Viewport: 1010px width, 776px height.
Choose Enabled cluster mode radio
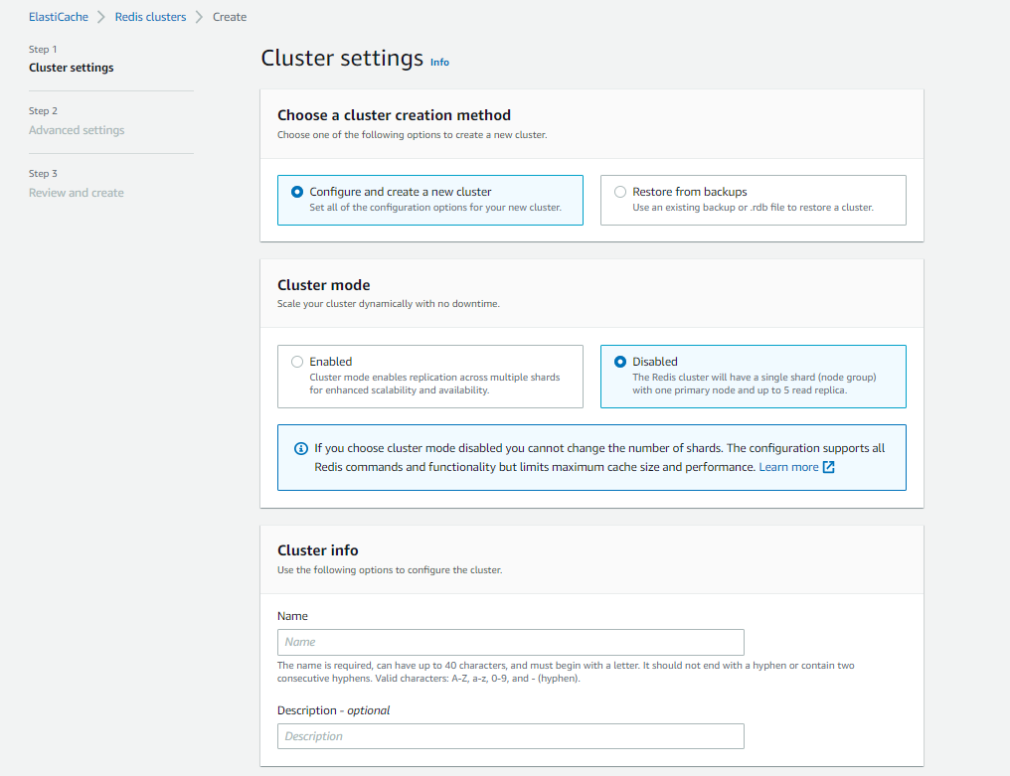[297, 362]
